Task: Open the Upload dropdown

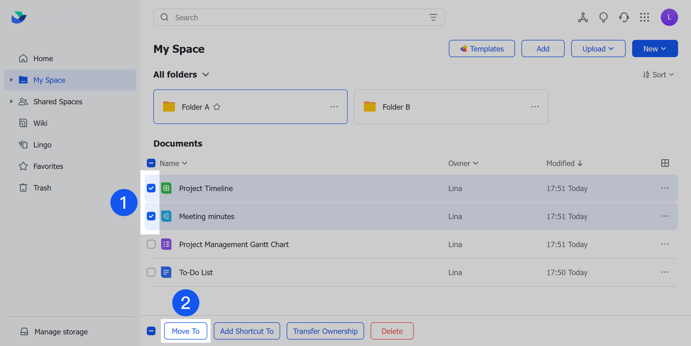Action: point(598,49)
